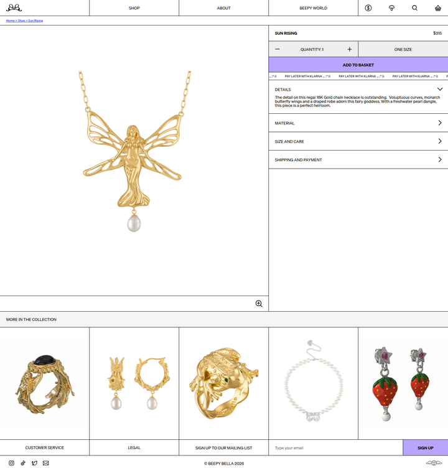448x471 pixels.
Task: Select the ONE SIZE option
Action: coord(403,49)
